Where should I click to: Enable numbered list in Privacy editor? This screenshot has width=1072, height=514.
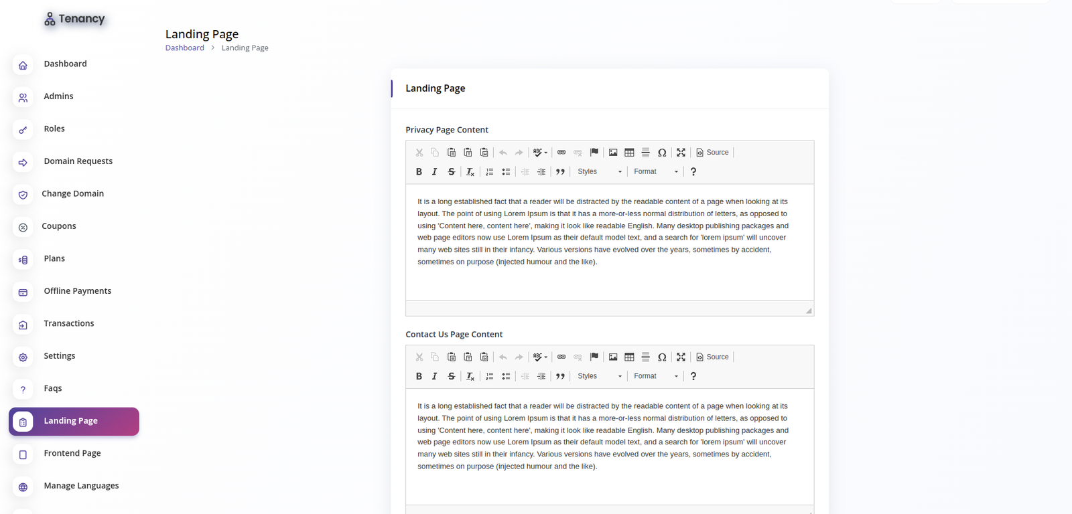point(490,171)
